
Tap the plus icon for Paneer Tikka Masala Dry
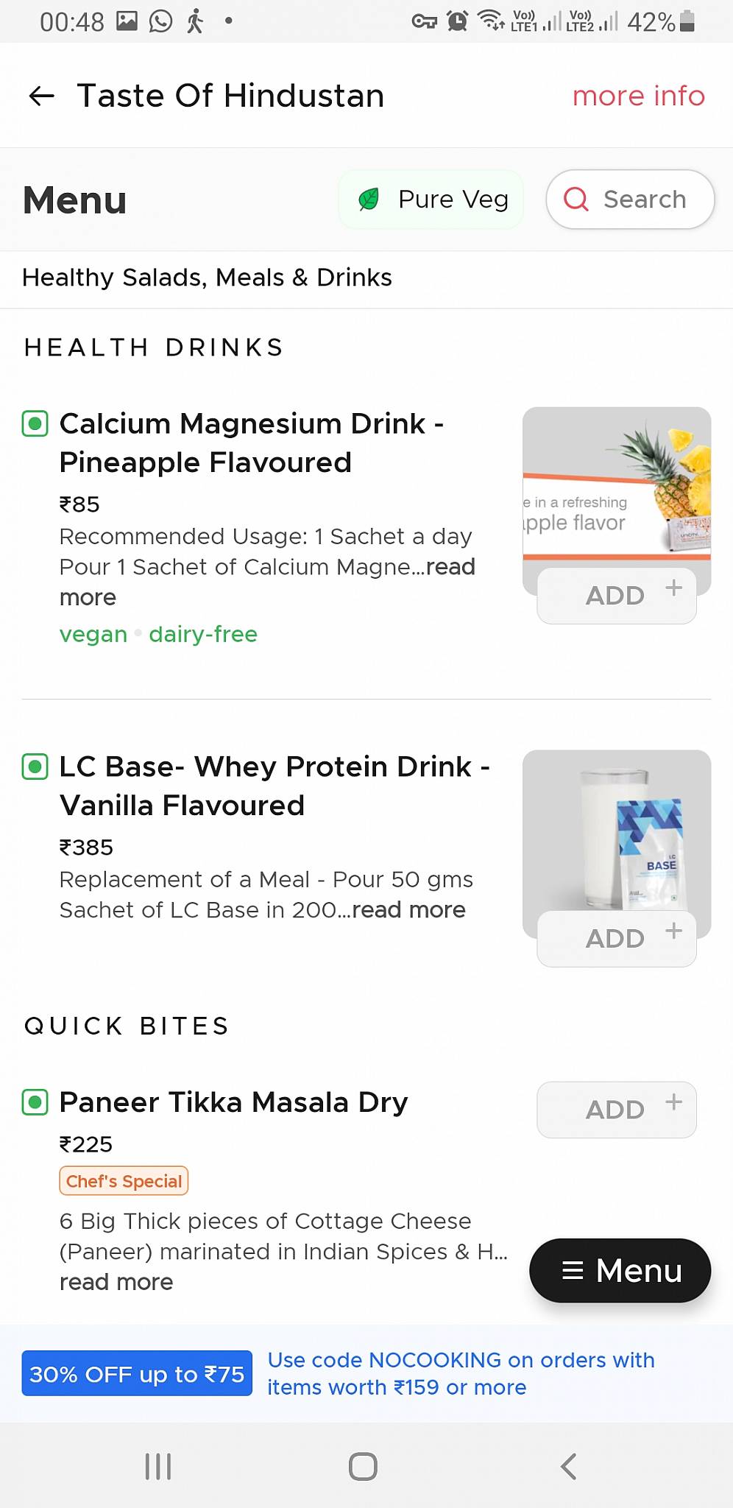pyautogui.click(x=673, y=1102)
